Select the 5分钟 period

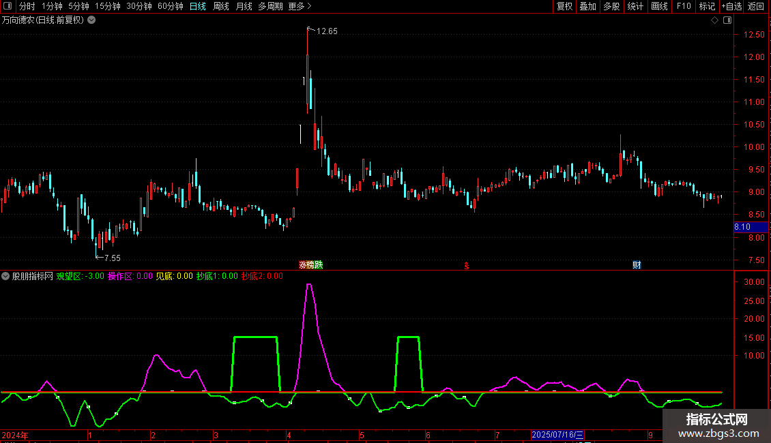pos(78,6)
